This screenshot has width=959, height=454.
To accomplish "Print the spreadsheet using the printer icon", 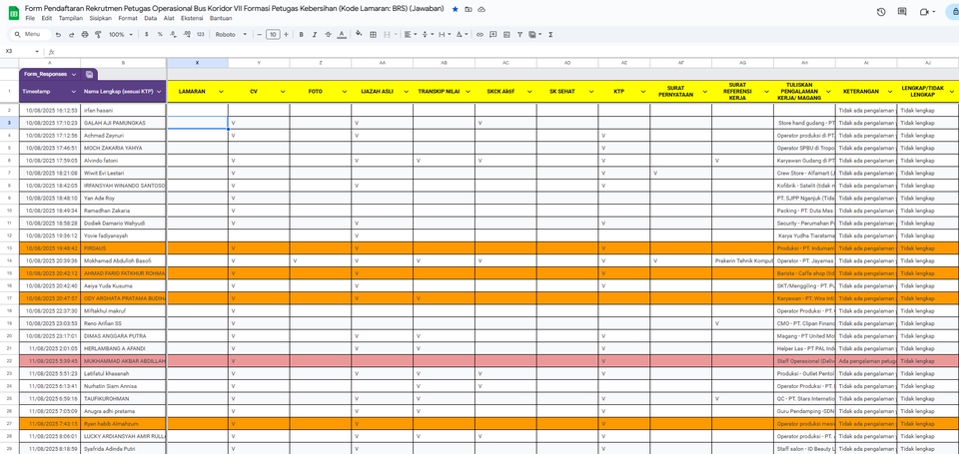I will pos(84,35).
